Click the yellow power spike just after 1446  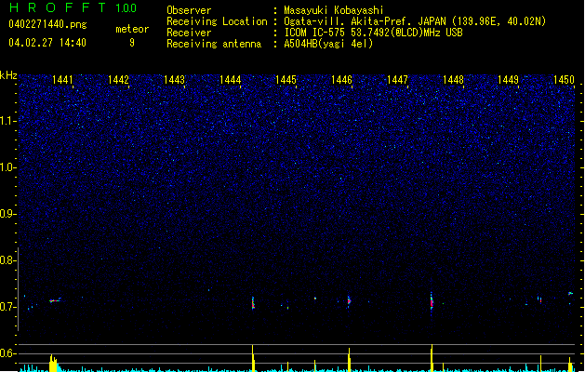coord(349,360)
